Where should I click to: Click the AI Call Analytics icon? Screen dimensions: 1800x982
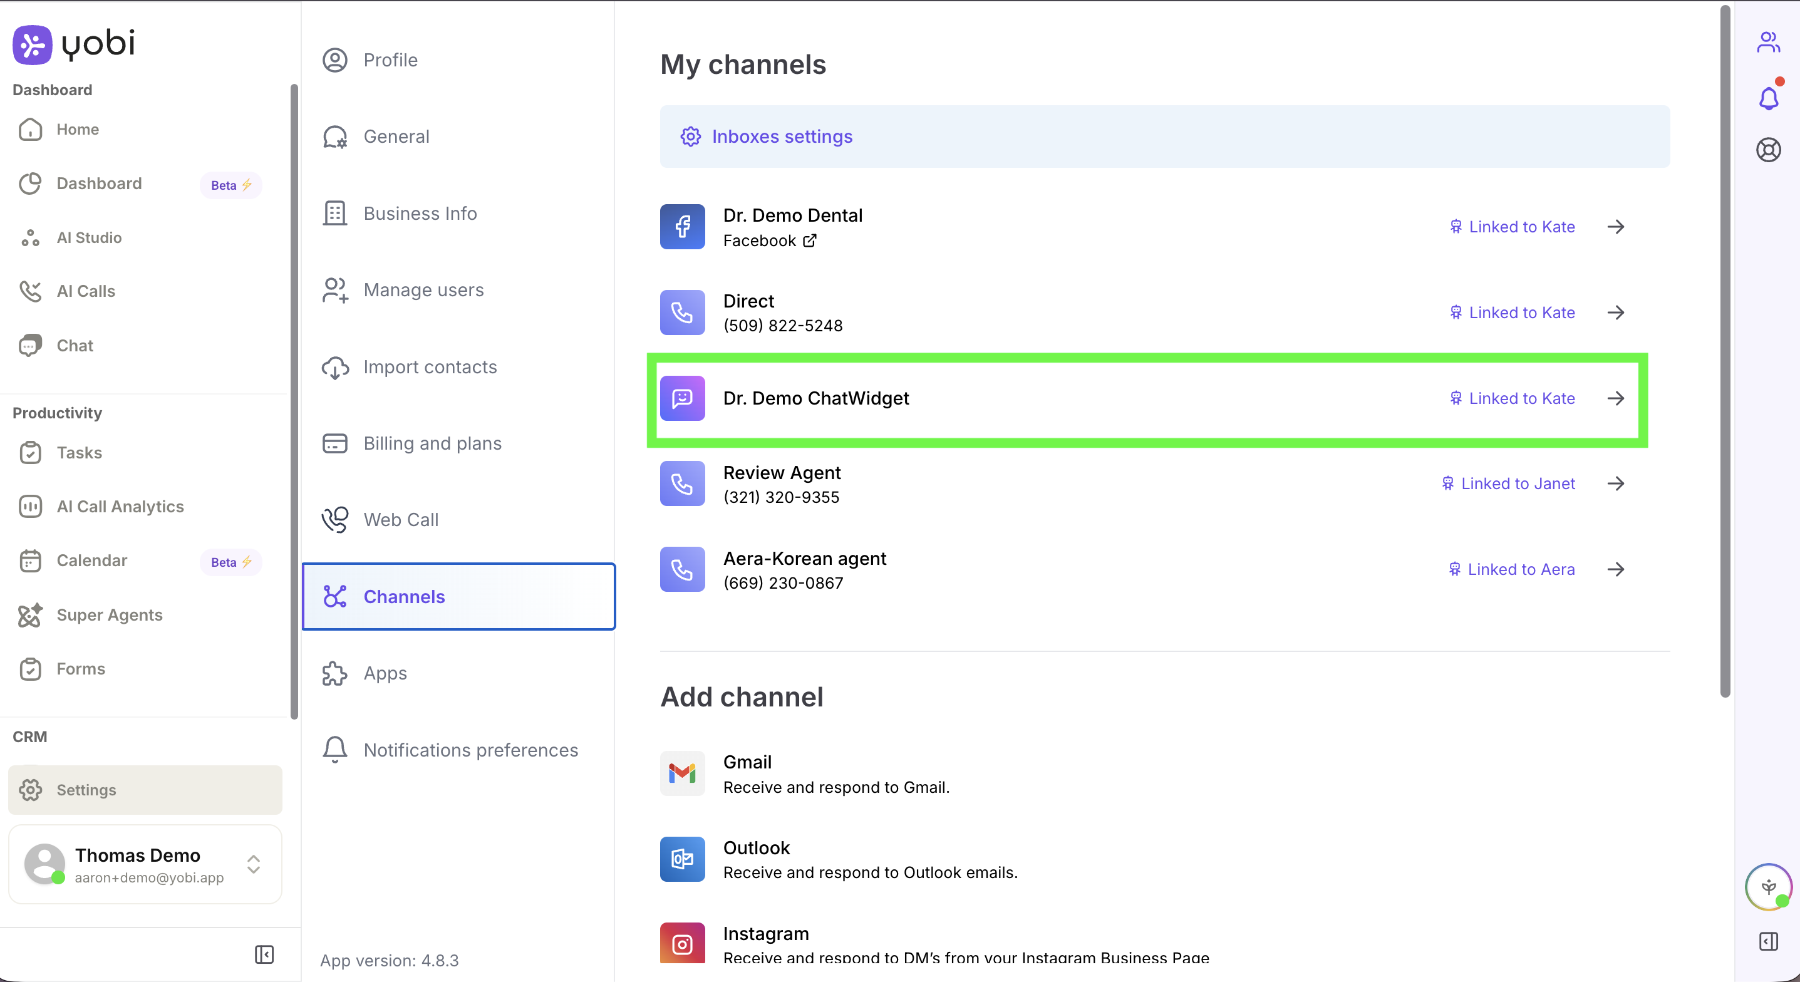pyautogui.click(x=30, y=507)
